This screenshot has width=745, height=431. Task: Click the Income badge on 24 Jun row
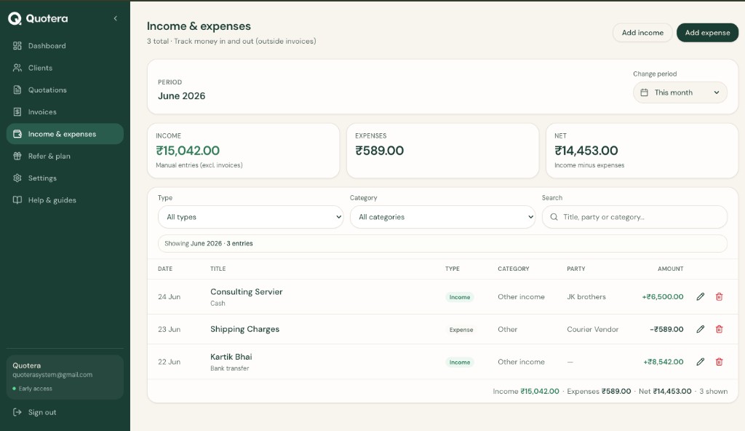click(x=460, y=297)
